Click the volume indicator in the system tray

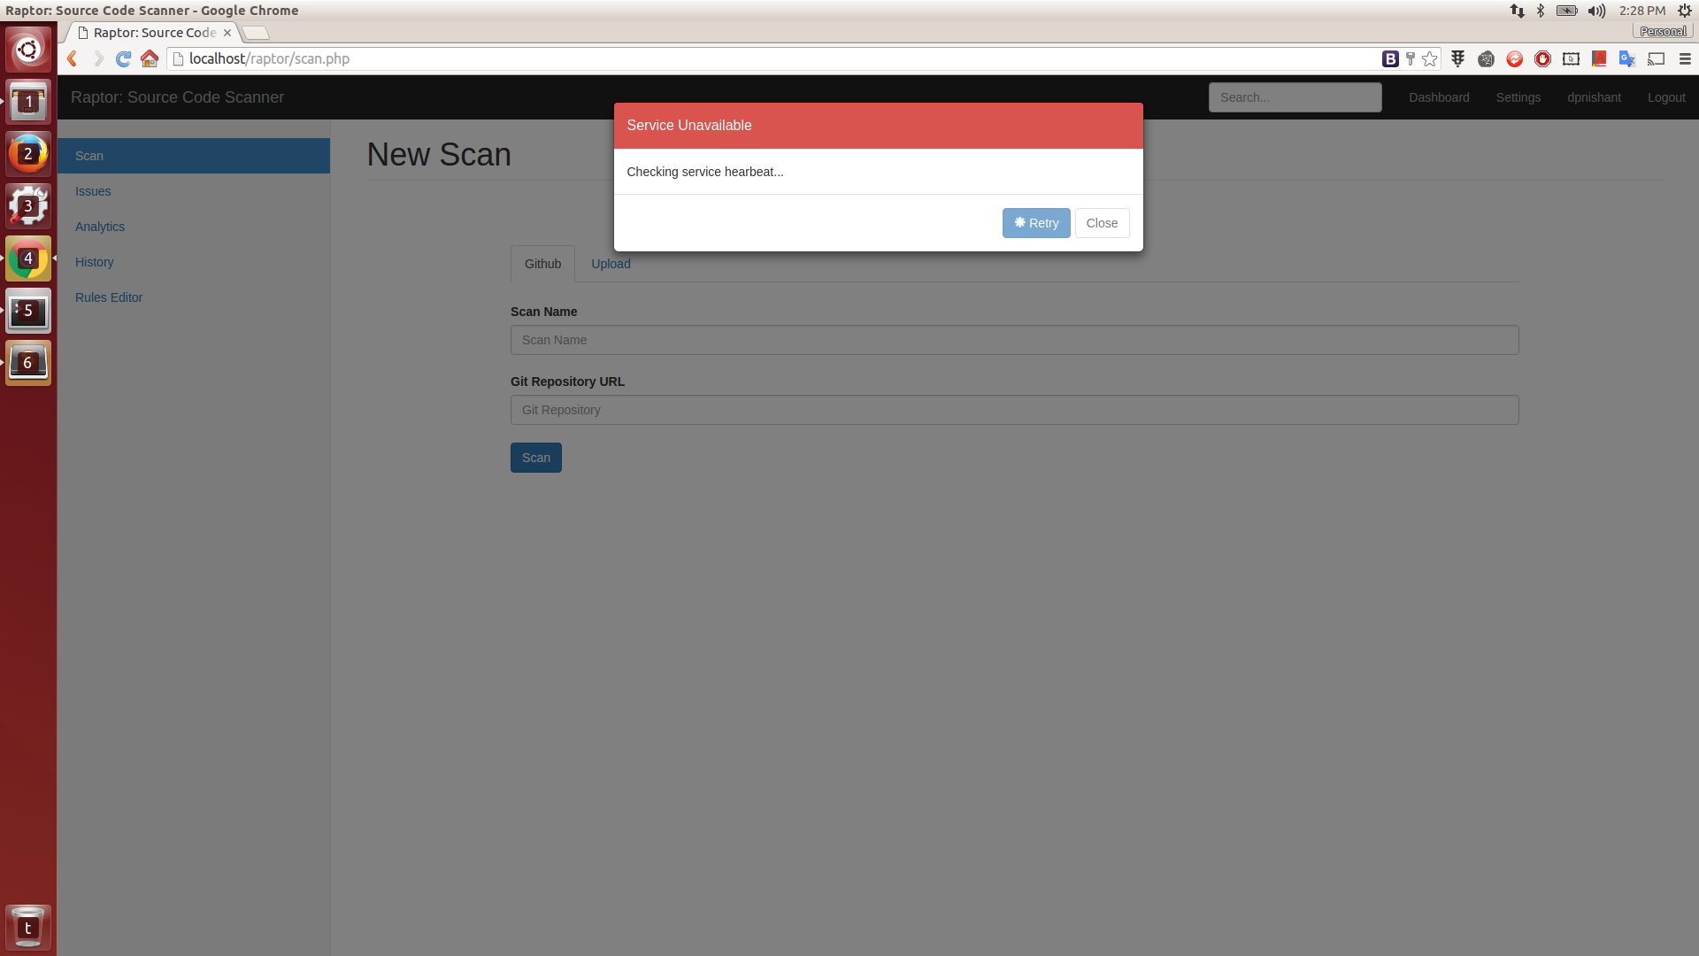1595,11
